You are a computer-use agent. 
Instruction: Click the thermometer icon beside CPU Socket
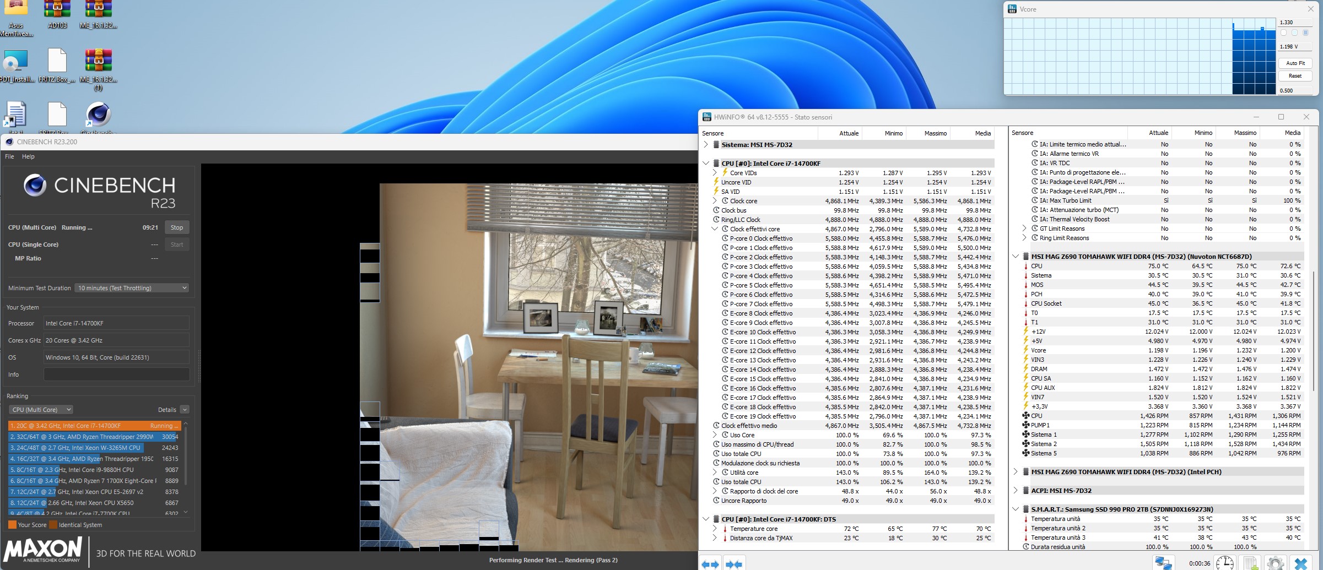coord(1025,303)
